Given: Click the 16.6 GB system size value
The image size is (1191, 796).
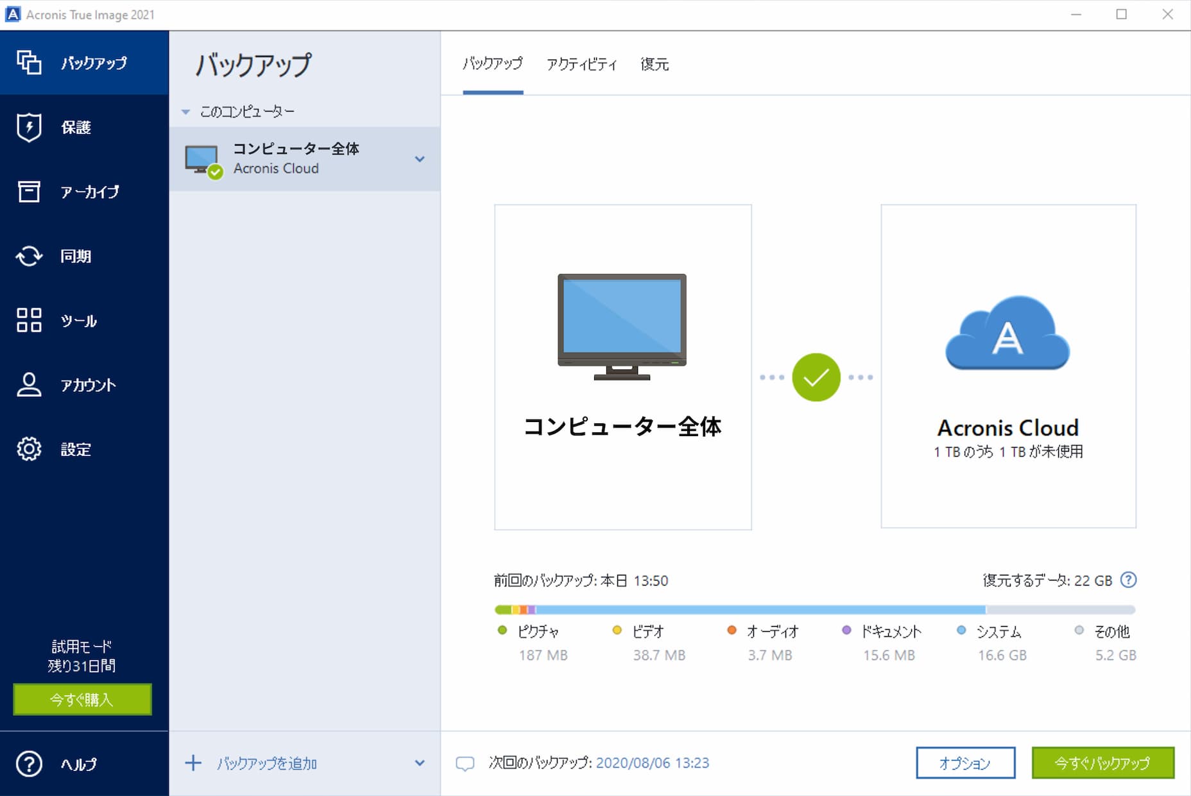Looking at the screenshot, I should click(1002, 655).
